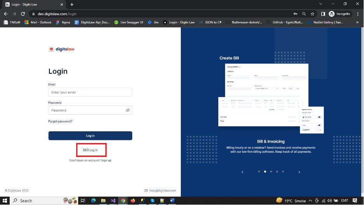Click the SSO Log in link
This screenshot has height=205, width=364.
pyautogui.click(x=90, y=150)
